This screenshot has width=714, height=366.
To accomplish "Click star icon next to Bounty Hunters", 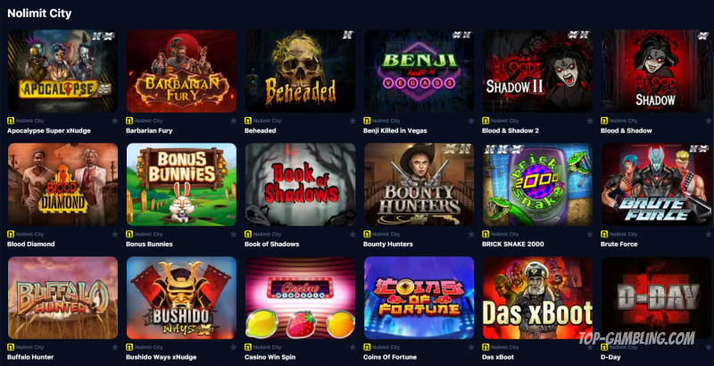I will coord(471,234).
